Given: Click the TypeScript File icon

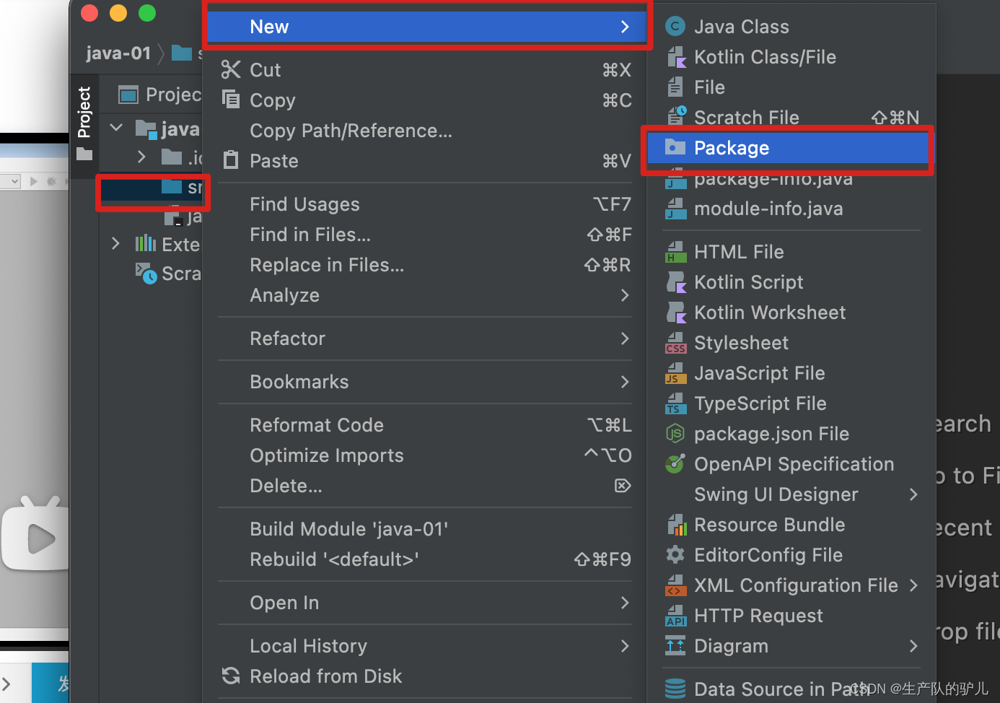Looking at the screenshot, I should tap(675, 403).
